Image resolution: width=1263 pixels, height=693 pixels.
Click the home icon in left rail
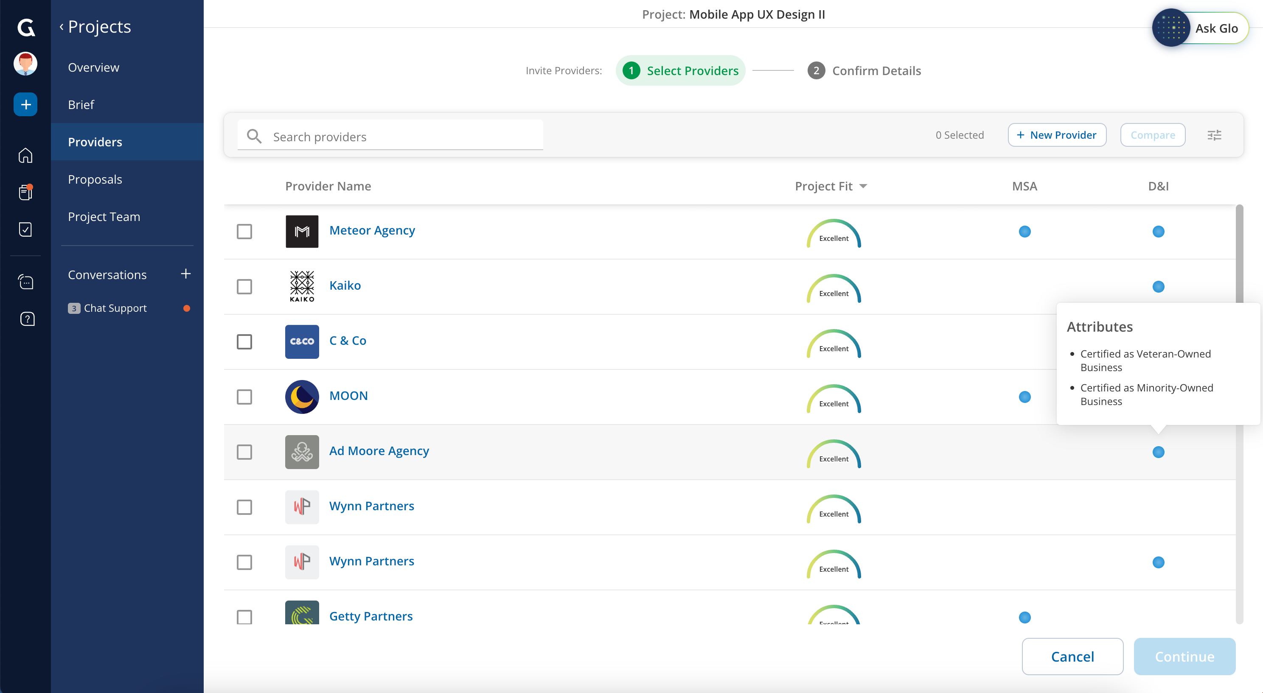coord(25,155)
